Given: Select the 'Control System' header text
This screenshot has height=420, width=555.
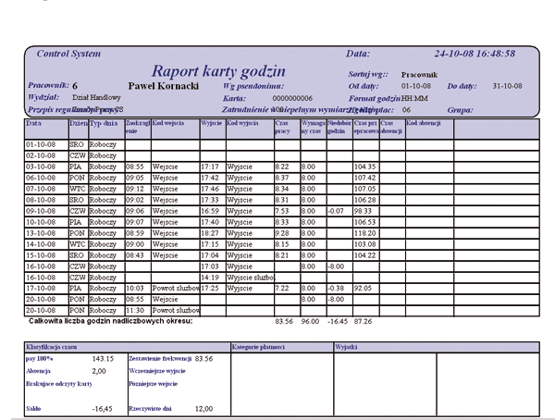Looking at the screenshot, I should 68,54.
